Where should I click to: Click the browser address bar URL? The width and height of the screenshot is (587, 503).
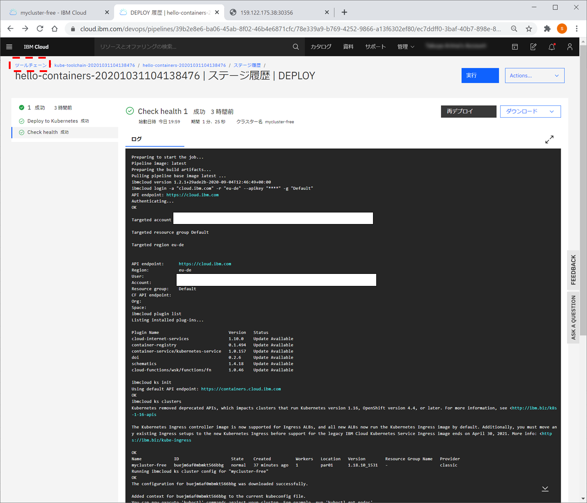[290, 29]
